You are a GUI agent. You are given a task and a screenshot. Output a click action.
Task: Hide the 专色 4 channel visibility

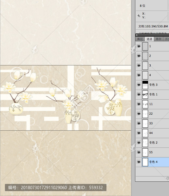tap(139, 162)
